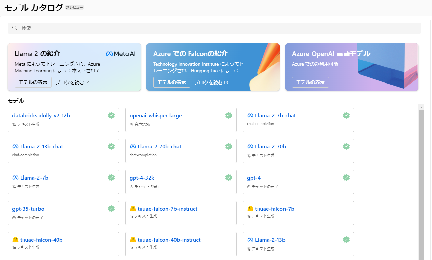Open ブログを読む link on Llama 2 banner
The height and width of the screenshot is (260, 432).
click(x=73, y=82)
